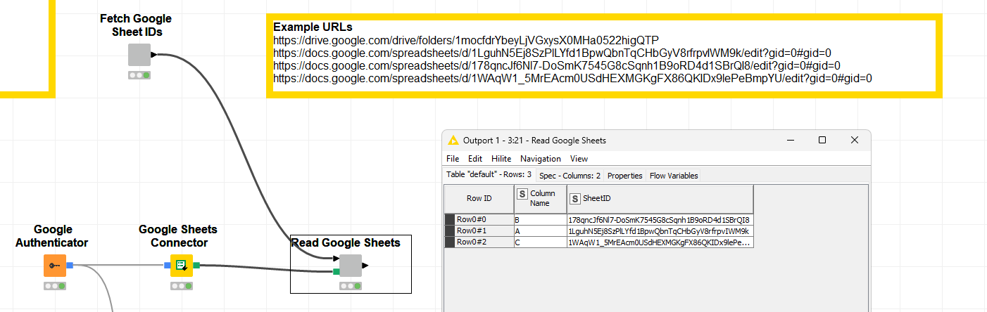Click Read Google Sheets green input port

(x=337, y=272)
